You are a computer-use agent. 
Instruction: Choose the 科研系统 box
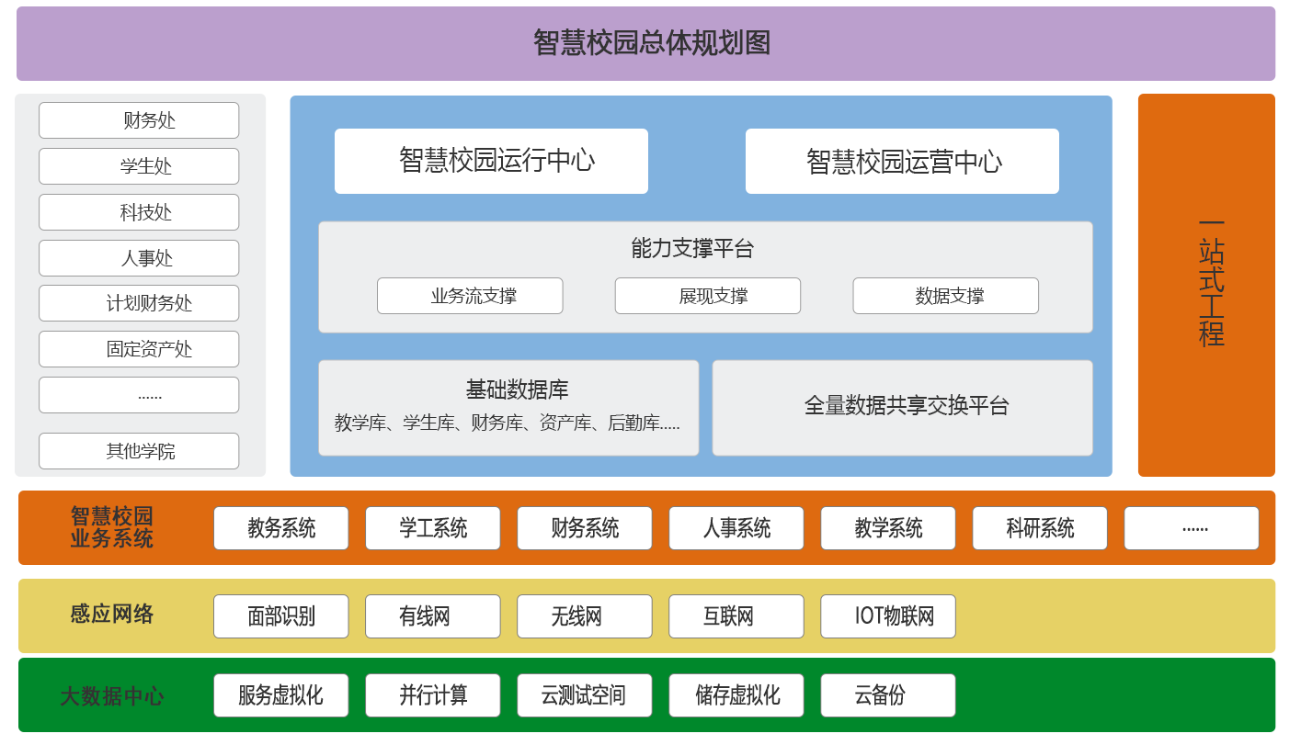(x=1040, y=528)
